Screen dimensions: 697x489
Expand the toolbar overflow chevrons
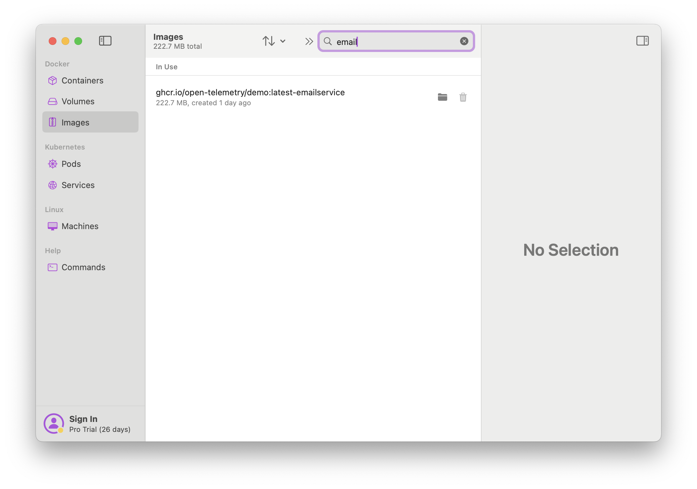point(309,41)
